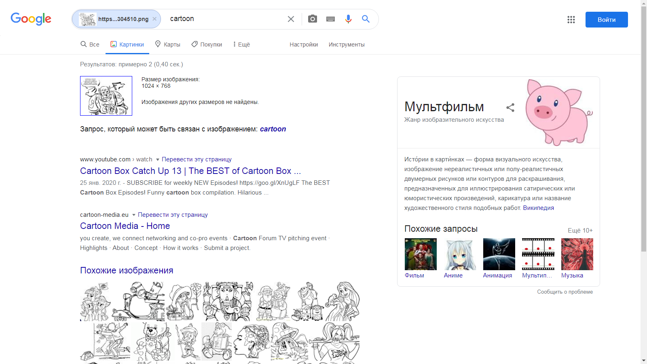Translate the cartoon-media.eu result page

[x=173, y=215]
